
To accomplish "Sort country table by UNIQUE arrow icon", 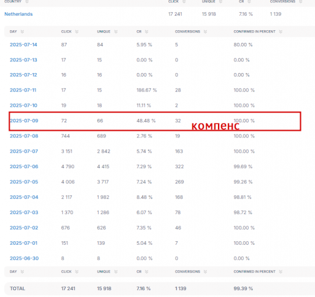I will click(x=221, y=2).
